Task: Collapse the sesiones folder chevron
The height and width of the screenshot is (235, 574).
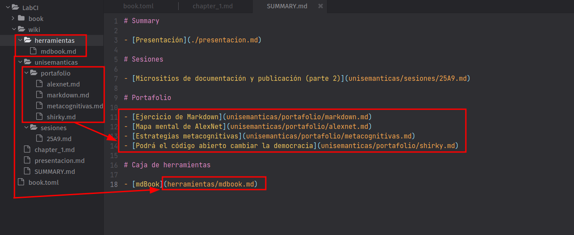Action: coord(26,128)
